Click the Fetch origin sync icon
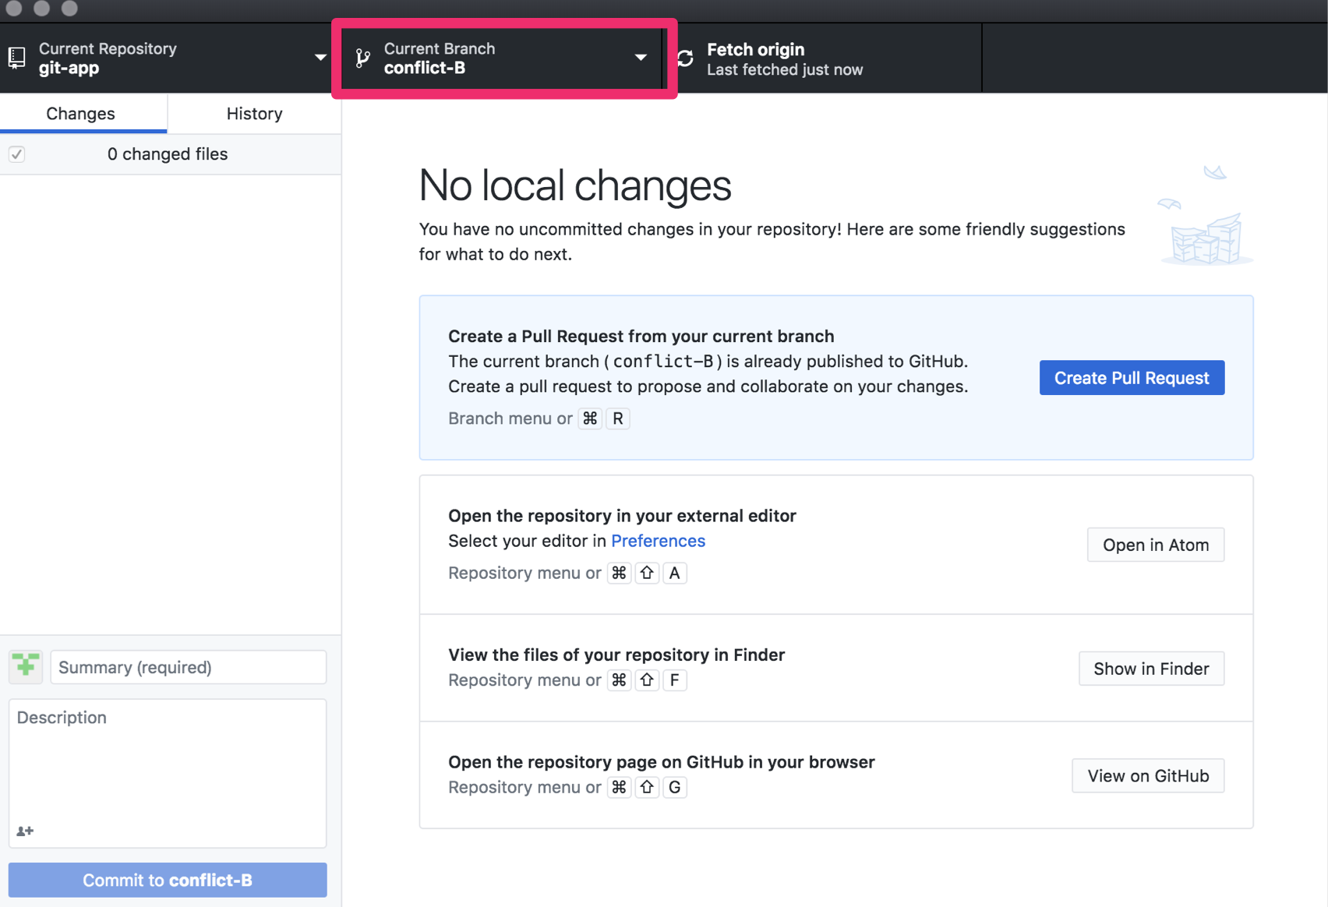The height and width of the screenshot is (907, 1328). click(x=686, y=58)
